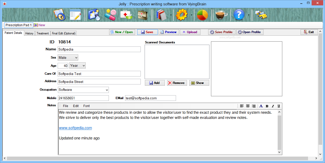Viewport: 325px width, 163px height.
Task: Open the Sex dropdown showing Male
Action: [68, 57]
